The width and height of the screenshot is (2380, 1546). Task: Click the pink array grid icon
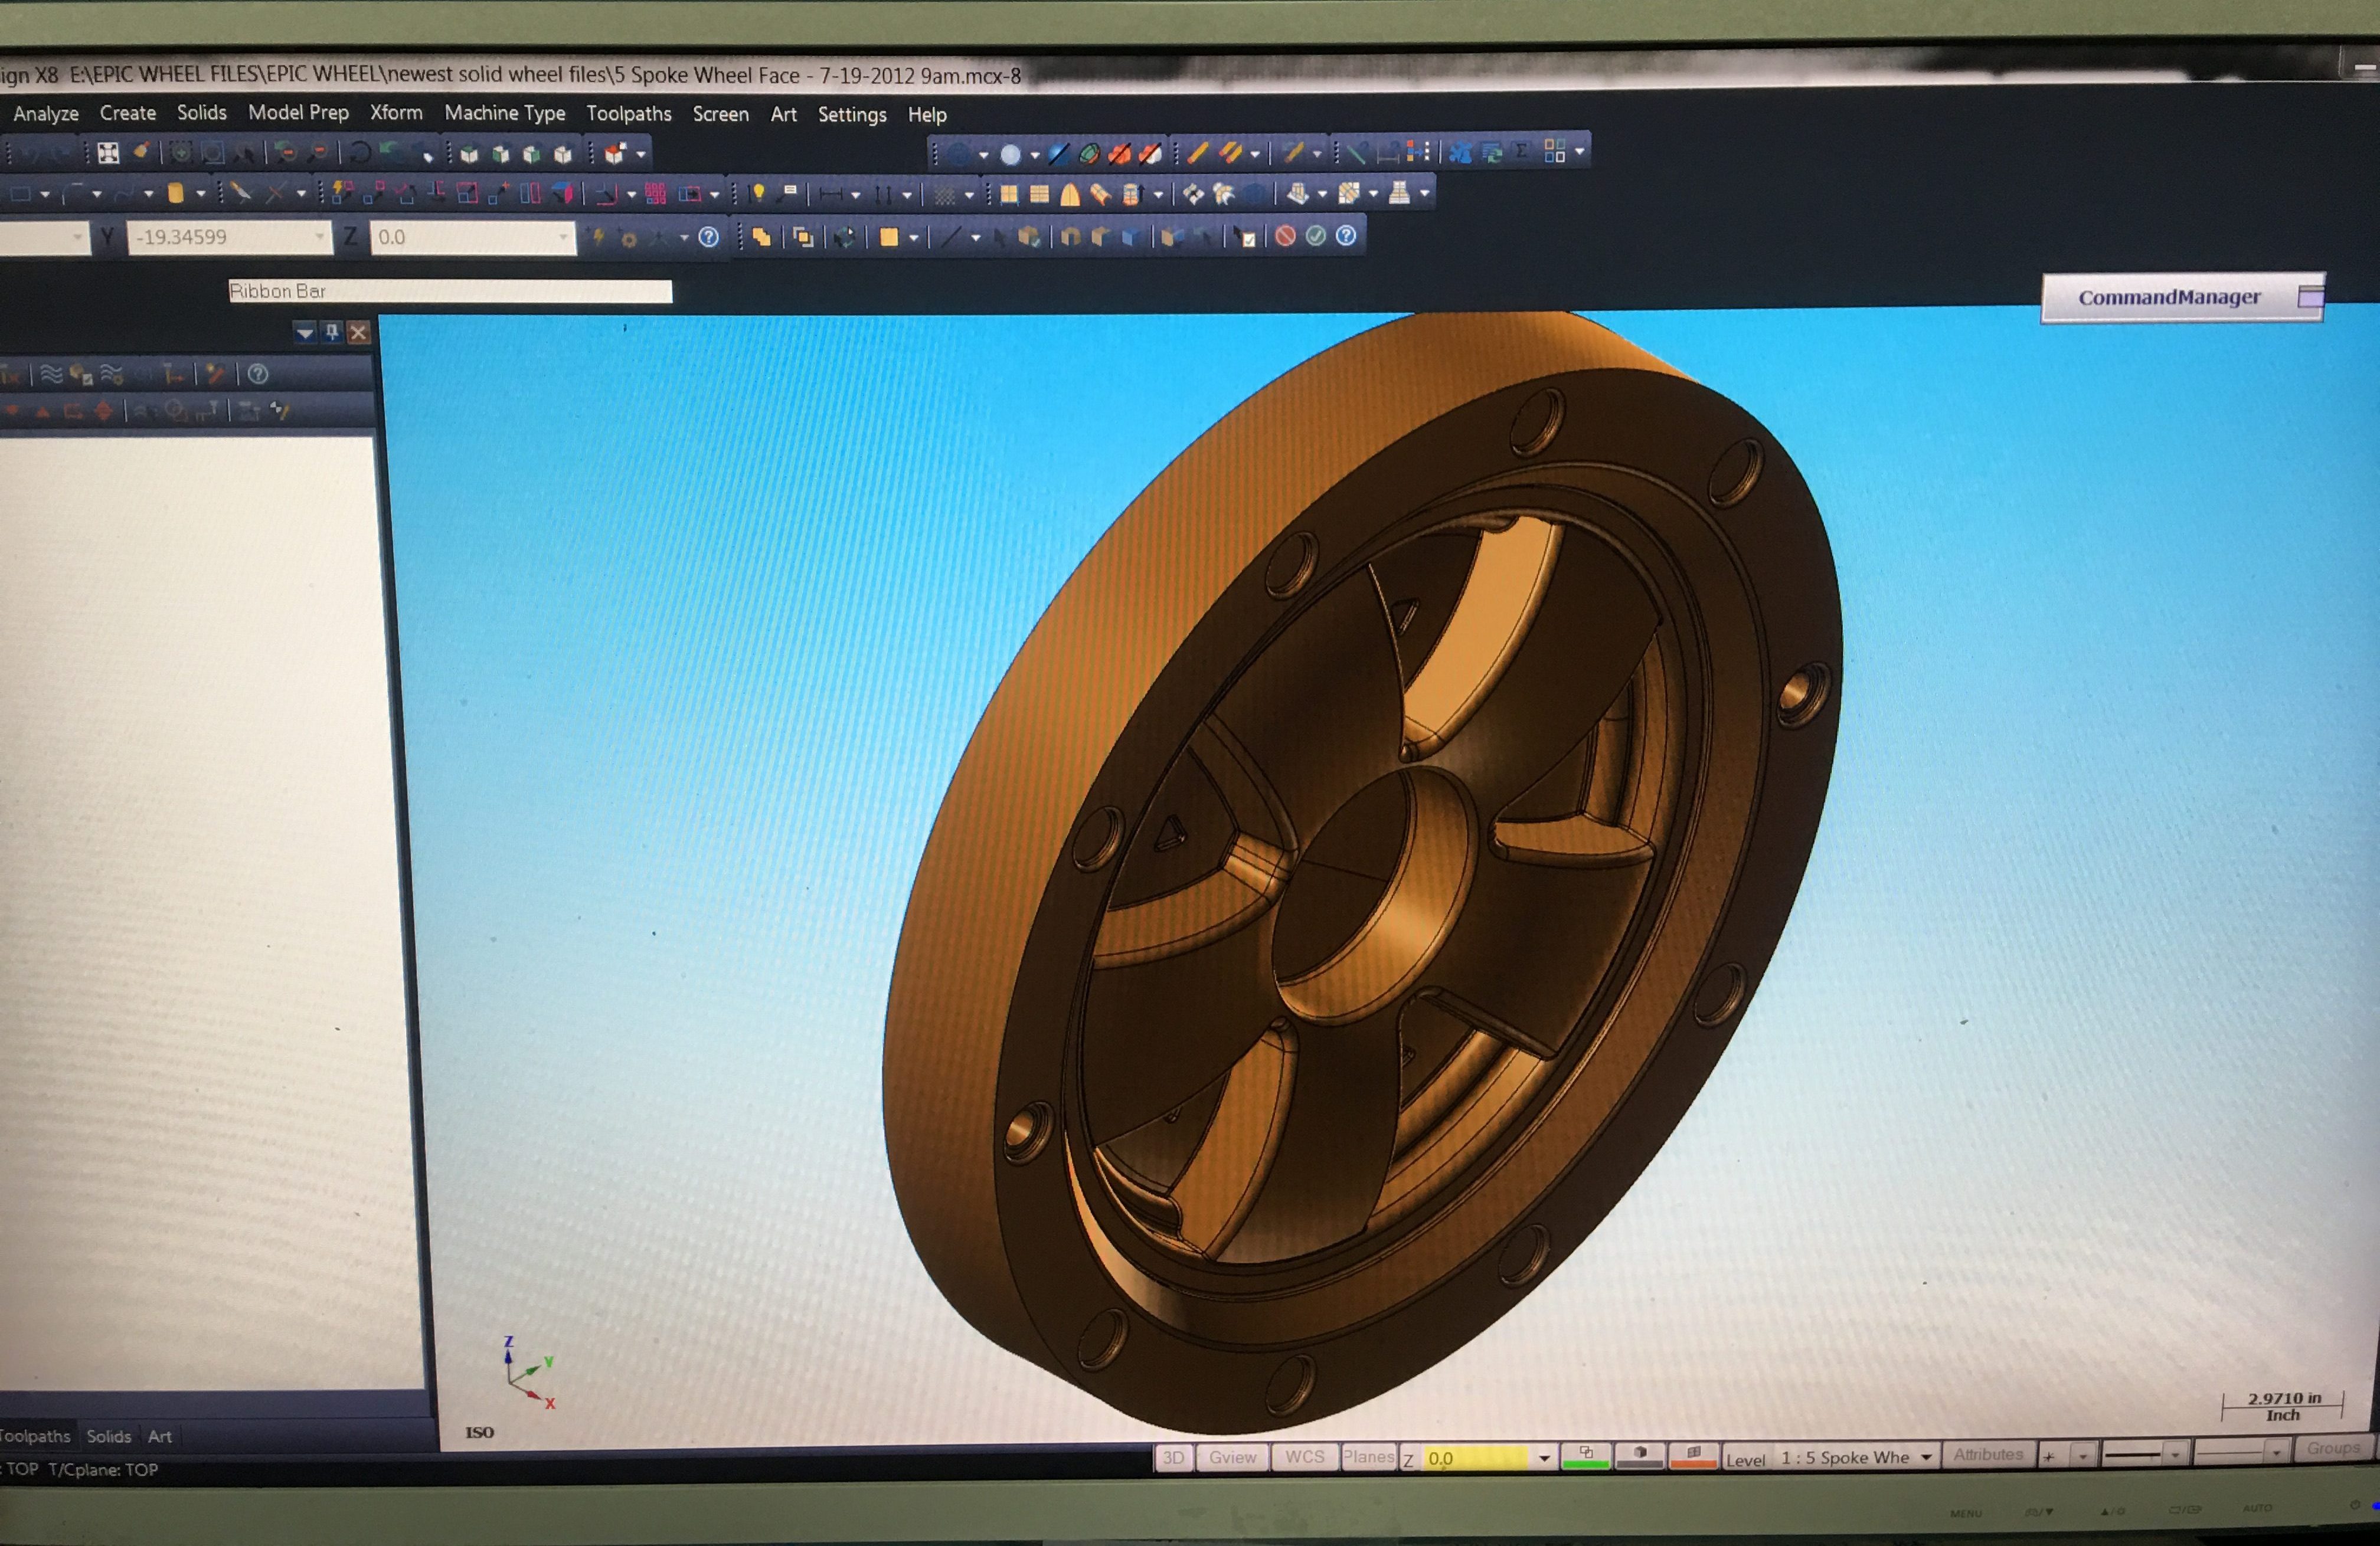pos(655,194)
